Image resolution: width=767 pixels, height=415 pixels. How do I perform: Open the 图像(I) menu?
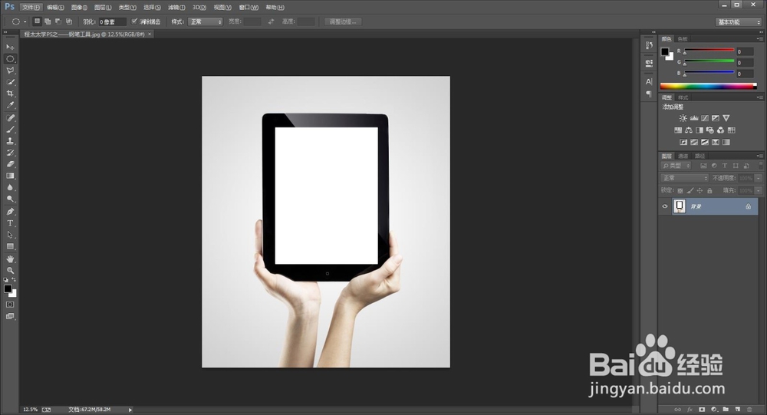[x=79, y=8]
